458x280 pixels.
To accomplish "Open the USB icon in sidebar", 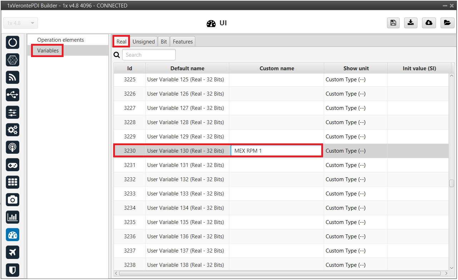I will [13, 95].
